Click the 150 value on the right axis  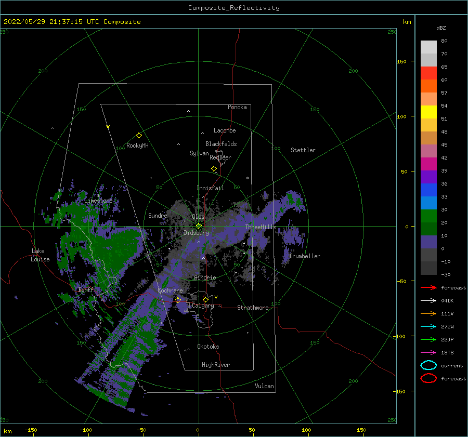pos(401,61)
